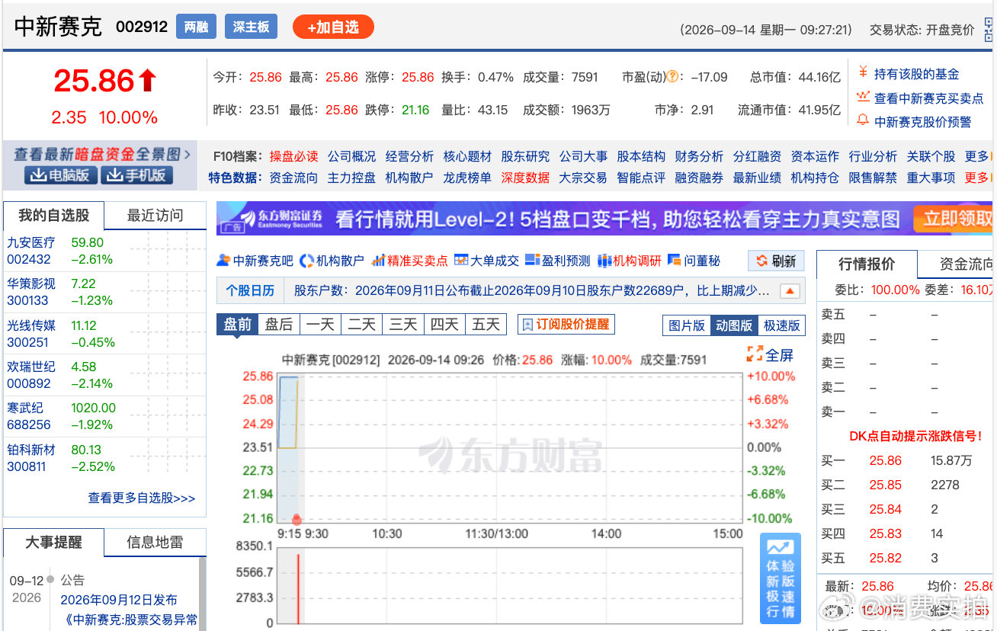Open 机构调研 icon link
The image size is (997, 631).
(630, 261)
